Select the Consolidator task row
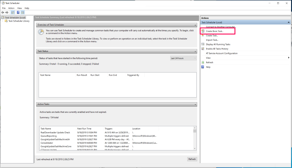Screen dimensions: 292x168 point(116,143)
